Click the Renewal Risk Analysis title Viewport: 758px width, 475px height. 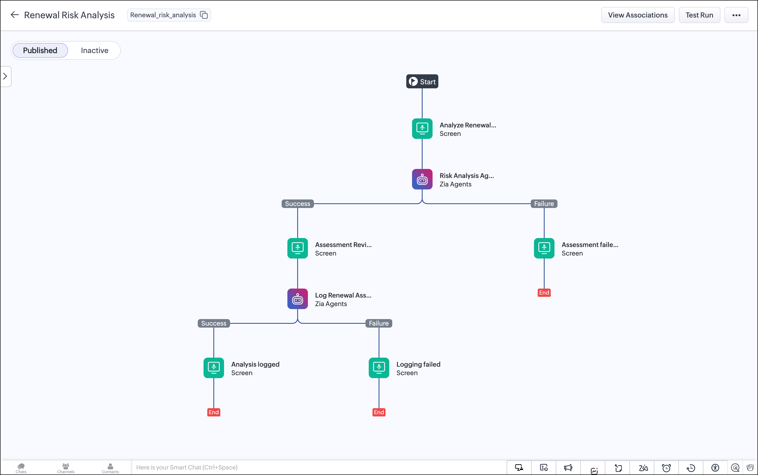tap(69, 15)
